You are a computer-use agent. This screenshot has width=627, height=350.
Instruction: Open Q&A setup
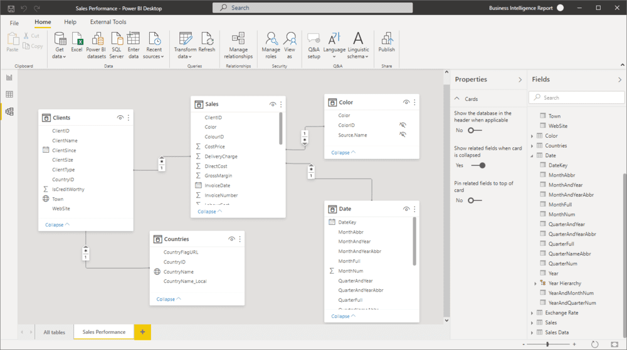(314, 46)
